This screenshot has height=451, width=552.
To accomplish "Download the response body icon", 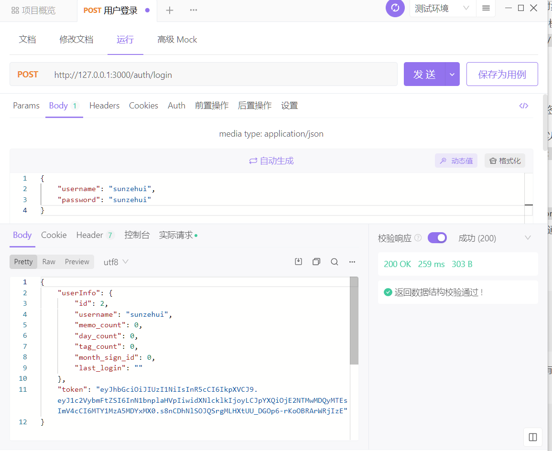I will coord(299,262).
